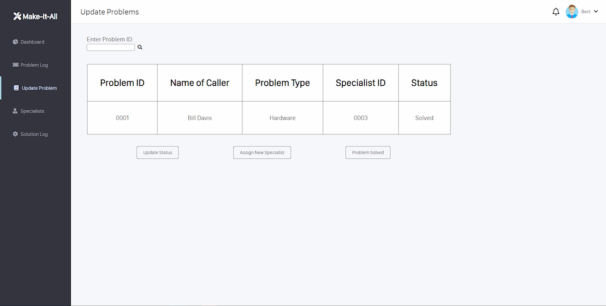This screenshot has height=306, width=606.
Task: Focus the Enter Problem ID field
Action: click(x=110, y=47)
